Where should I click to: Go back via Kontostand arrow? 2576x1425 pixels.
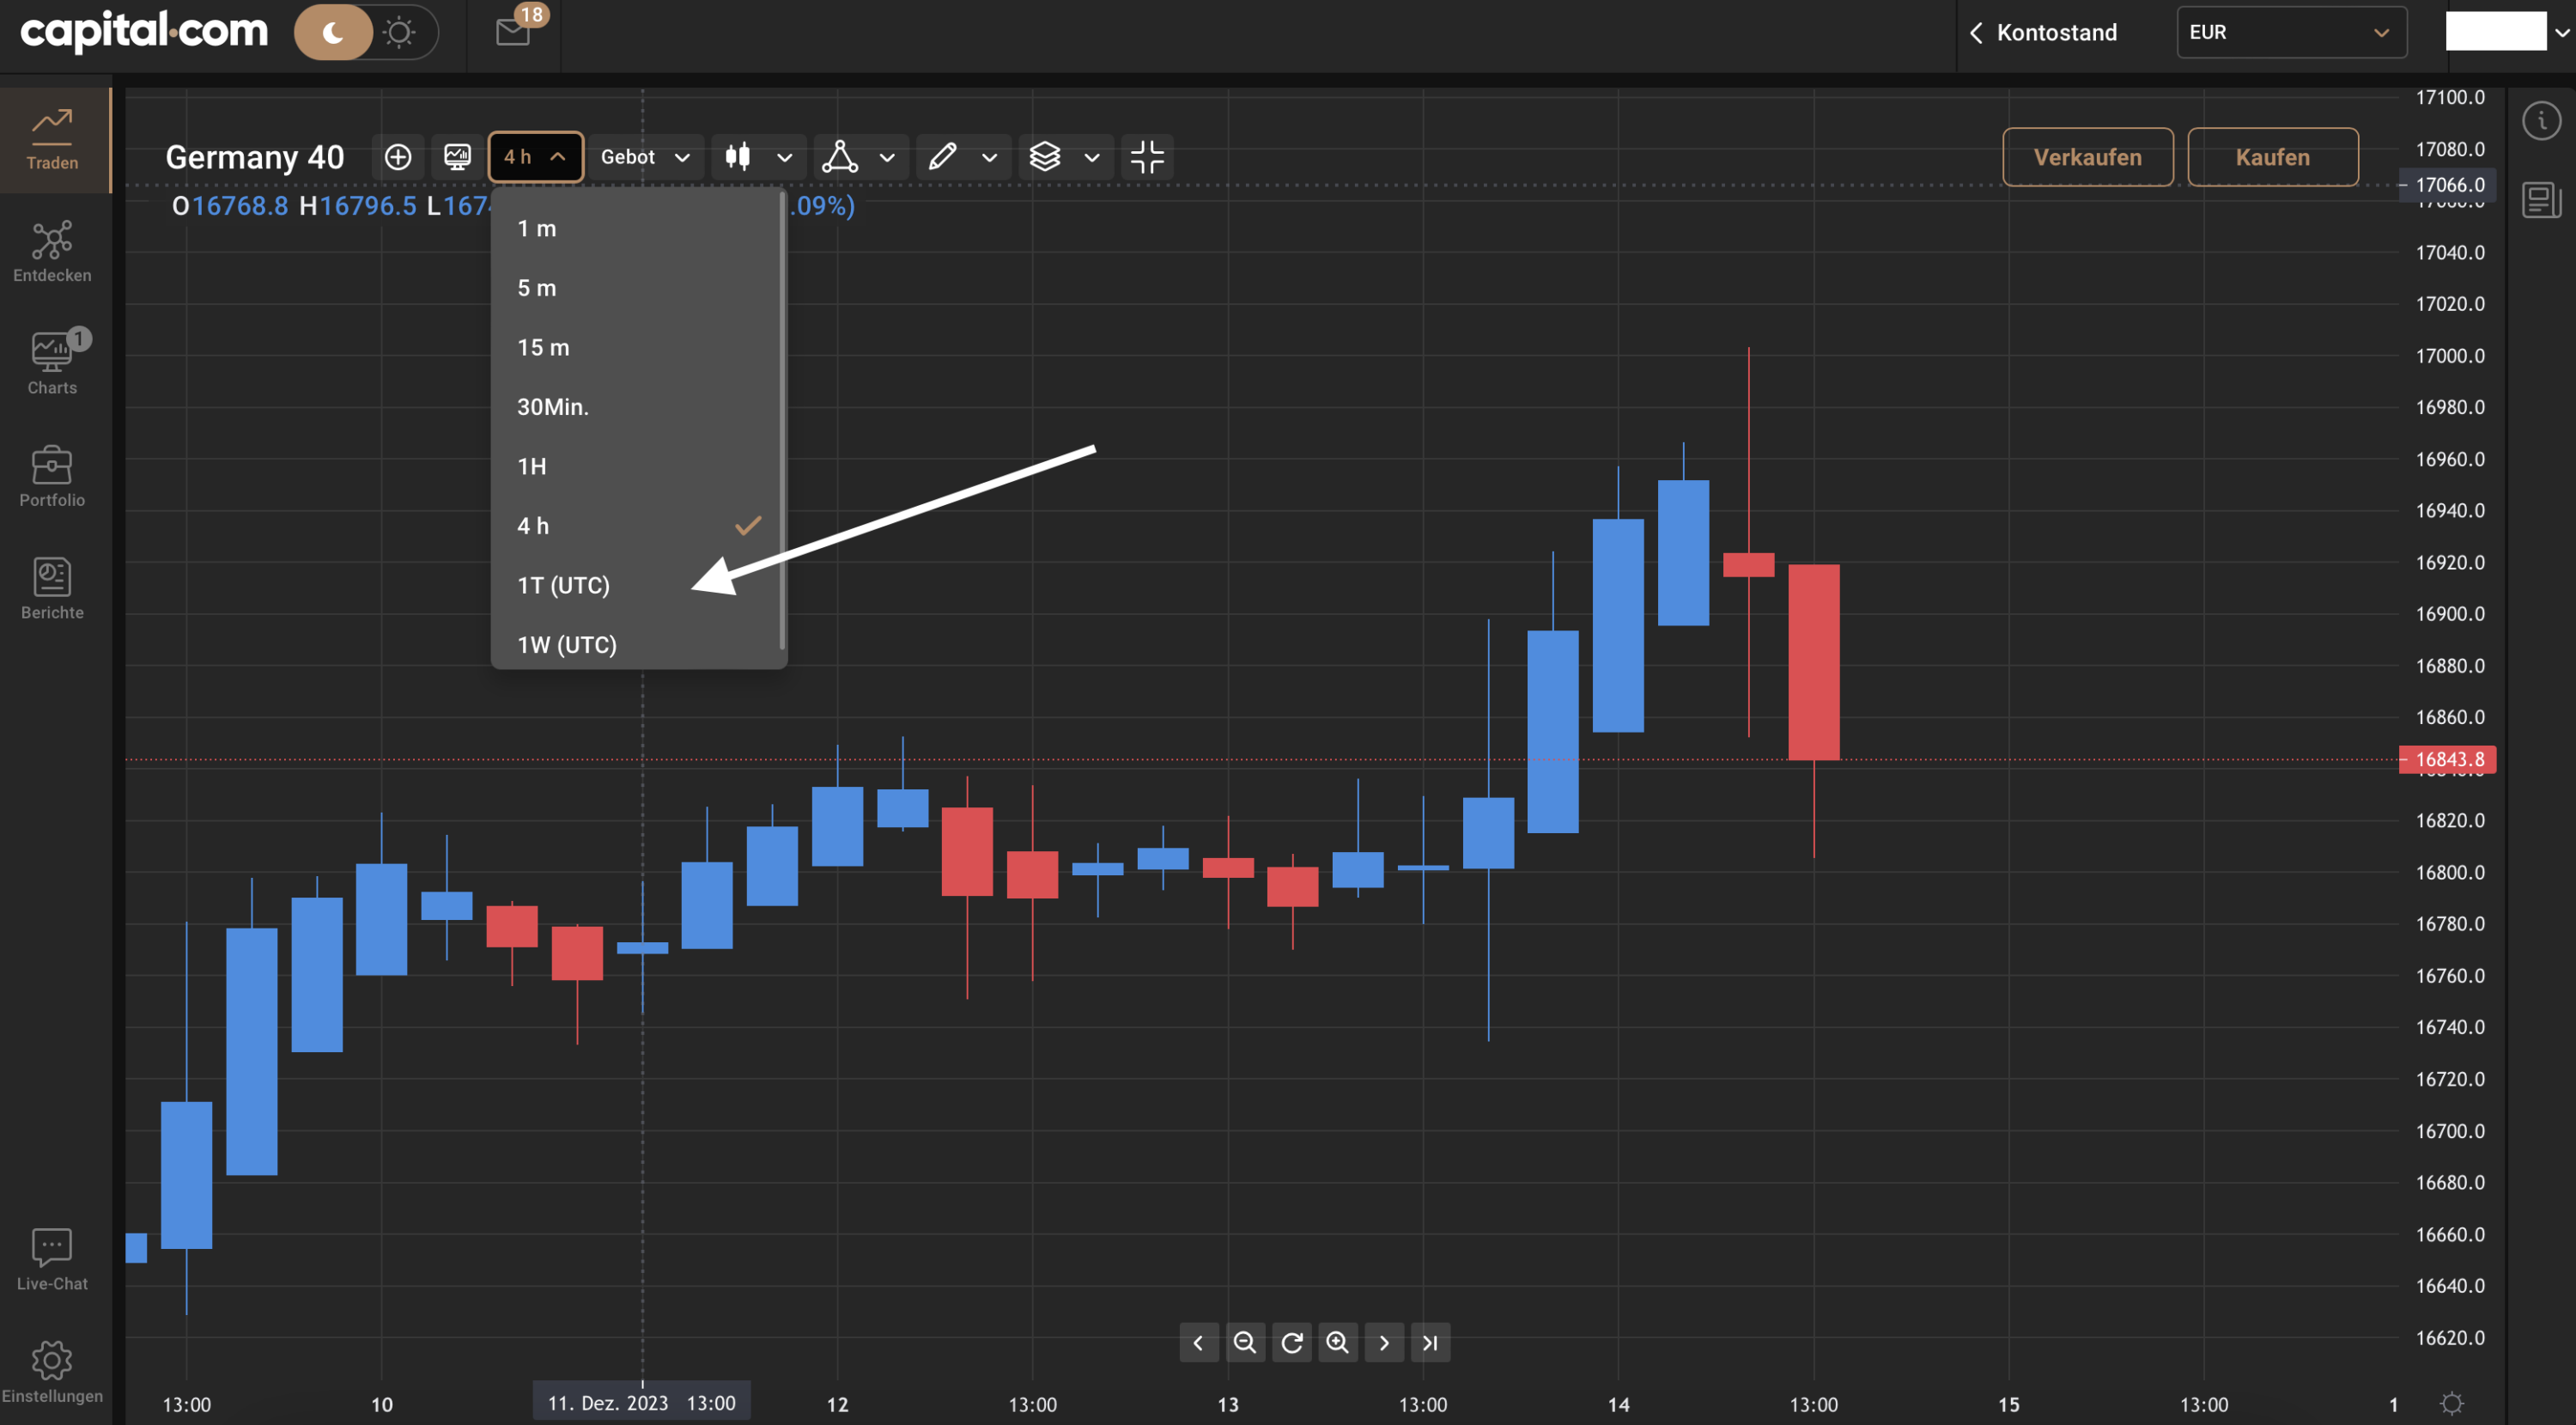1976,33
